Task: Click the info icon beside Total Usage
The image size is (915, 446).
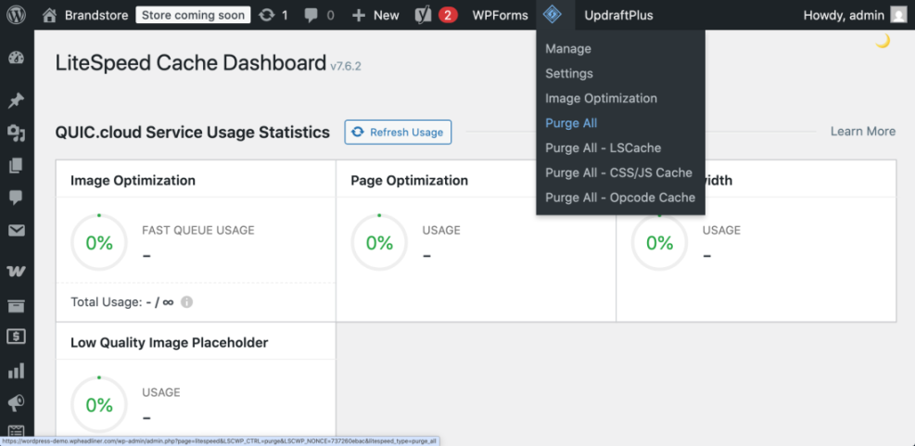Action: [186, 302]
